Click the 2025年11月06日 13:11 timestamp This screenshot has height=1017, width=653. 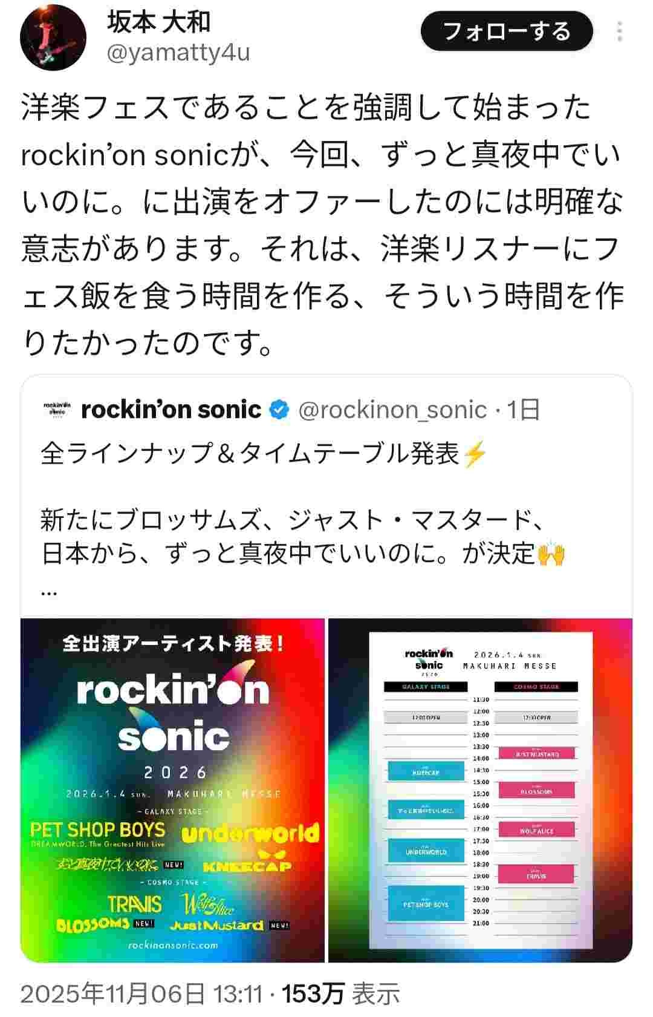coord(141,993)
